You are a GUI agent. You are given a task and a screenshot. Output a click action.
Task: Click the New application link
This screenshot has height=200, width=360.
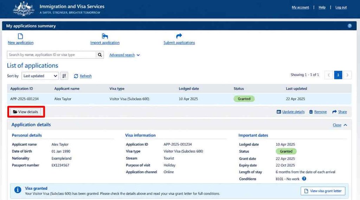21,43
